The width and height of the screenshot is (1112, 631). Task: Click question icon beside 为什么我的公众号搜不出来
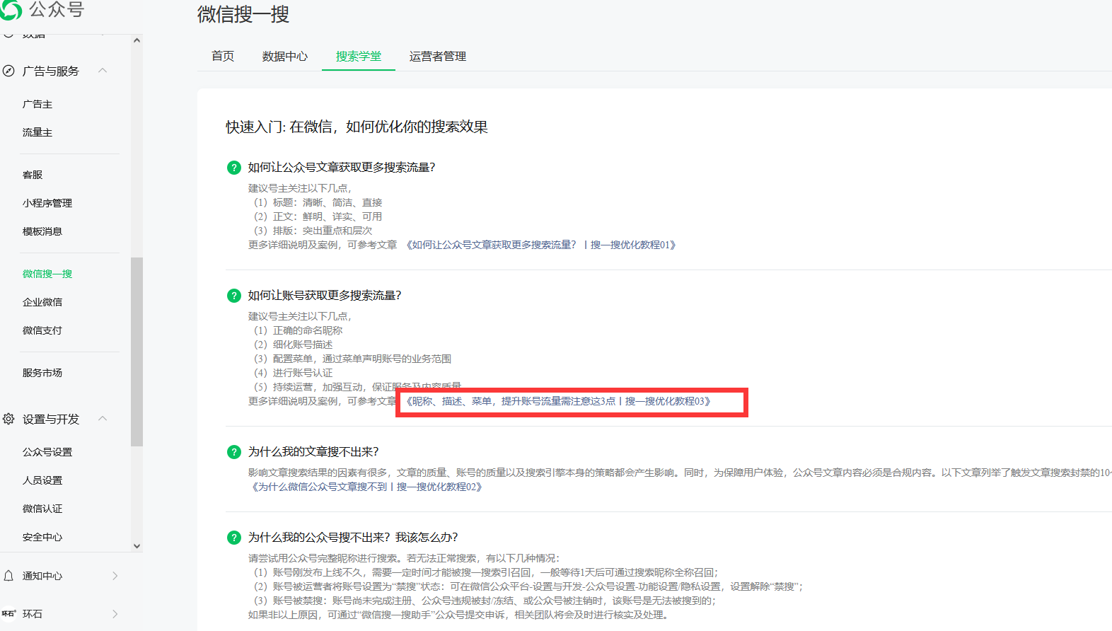(234, 538)
